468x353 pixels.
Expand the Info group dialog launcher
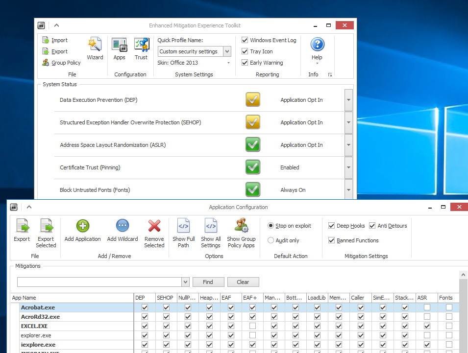[x=330, y=74]
